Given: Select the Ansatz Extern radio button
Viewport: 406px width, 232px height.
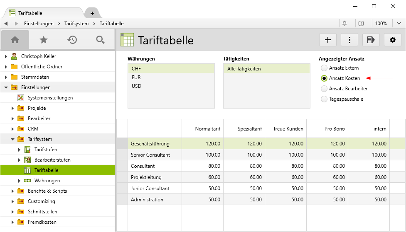Looking at the screenshot, I should point(324,68).
